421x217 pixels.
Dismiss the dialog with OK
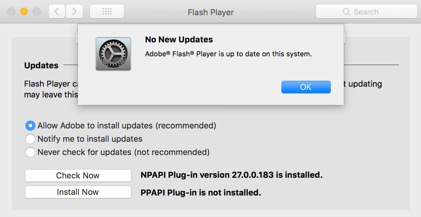pyautogui.click(x=306, y=87)
